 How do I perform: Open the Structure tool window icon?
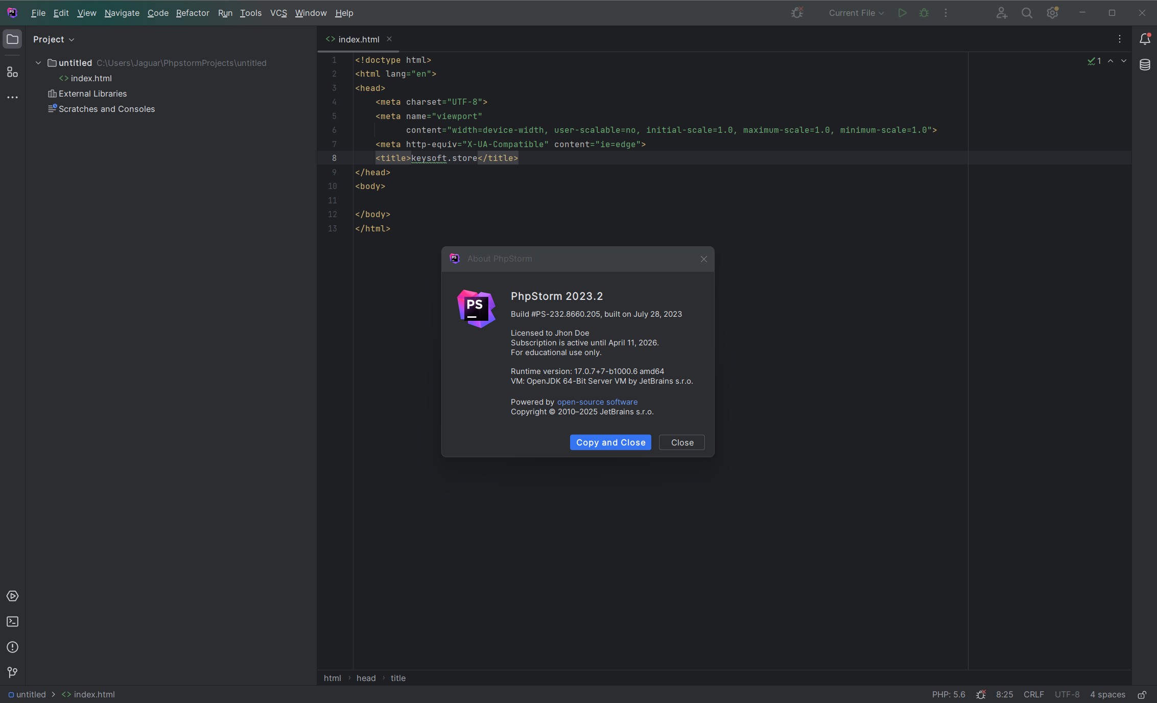click(12, 72)
